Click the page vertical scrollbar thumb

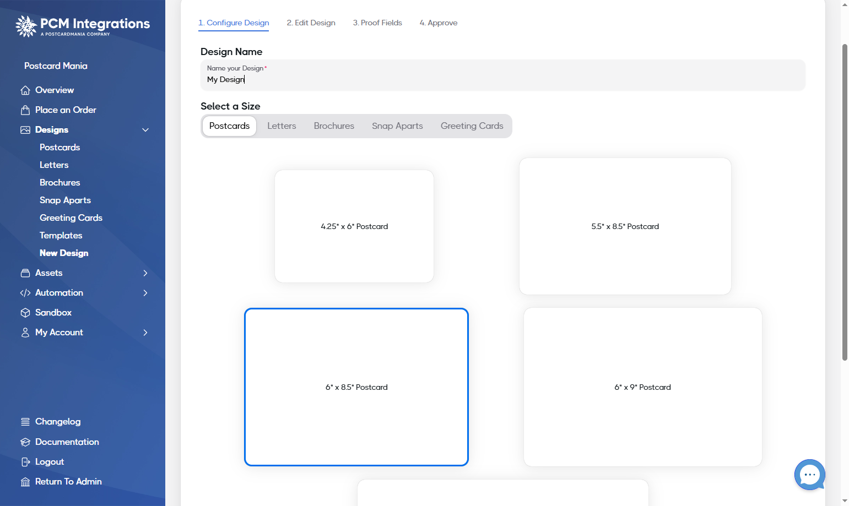[x=845, y=202]
